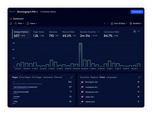Click the Views bookmark icon
This screenshot has height=115, width=152.
[x=28, y=24]
